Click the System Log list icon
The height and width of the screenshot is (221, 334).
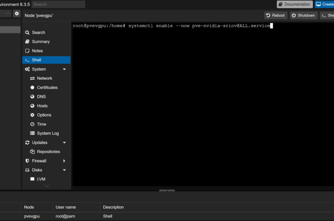pos(32,133)
